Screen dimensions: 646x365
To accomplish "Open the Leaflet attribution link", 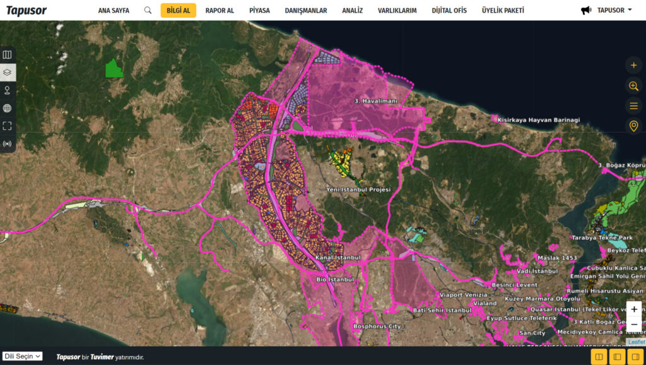I will [x=637, y=342].
